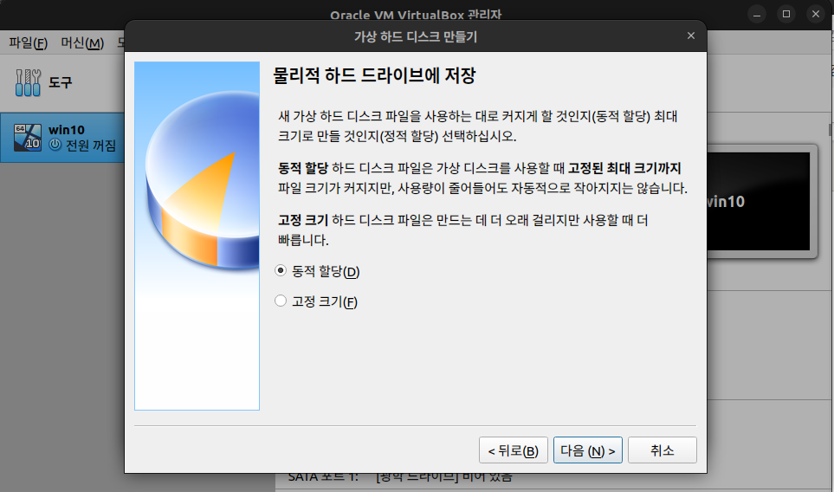834x492 pixels.
Task: Close the VirtualBox Manager window
Action: [816, 15]
